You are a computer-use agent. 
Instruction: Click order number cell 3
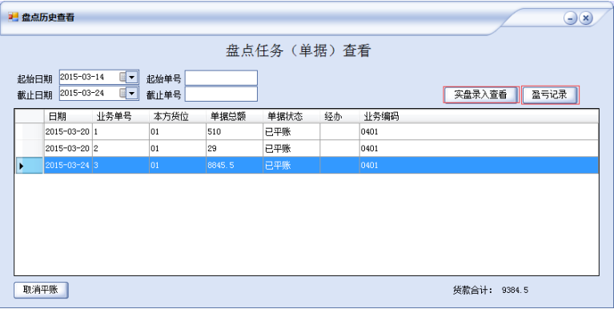click(121, 165)
